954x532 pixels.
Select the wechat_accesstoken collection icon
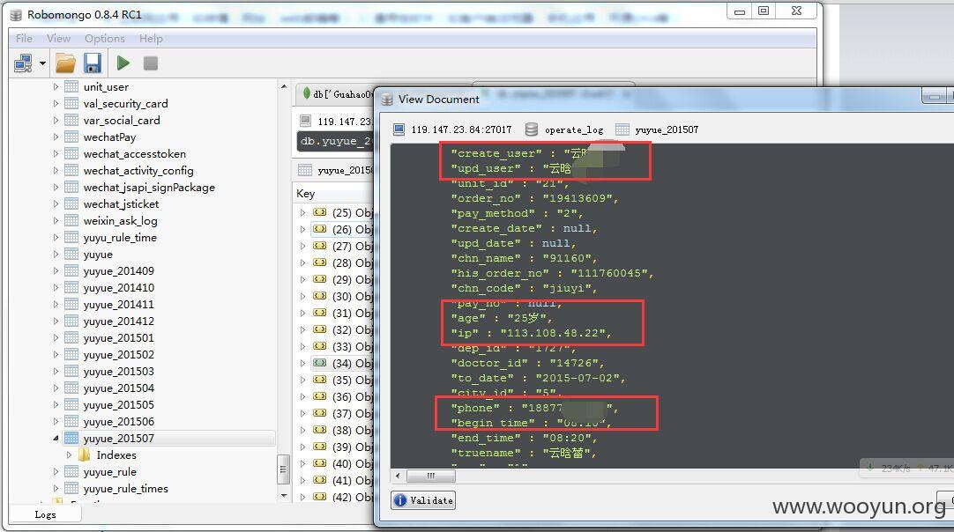[x=71, y=153]
